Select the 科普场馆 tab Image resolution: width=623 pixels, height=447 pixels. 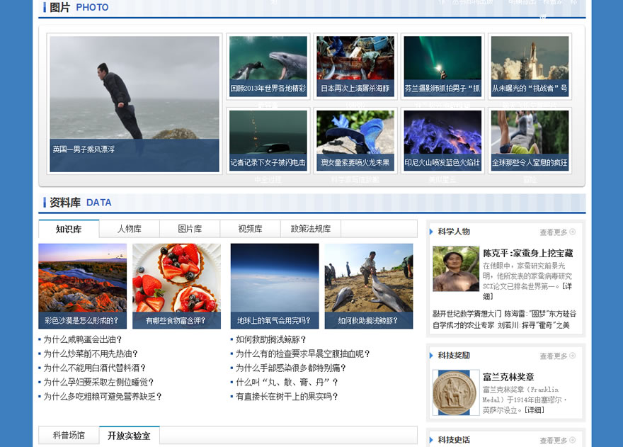tap(69, 436)
